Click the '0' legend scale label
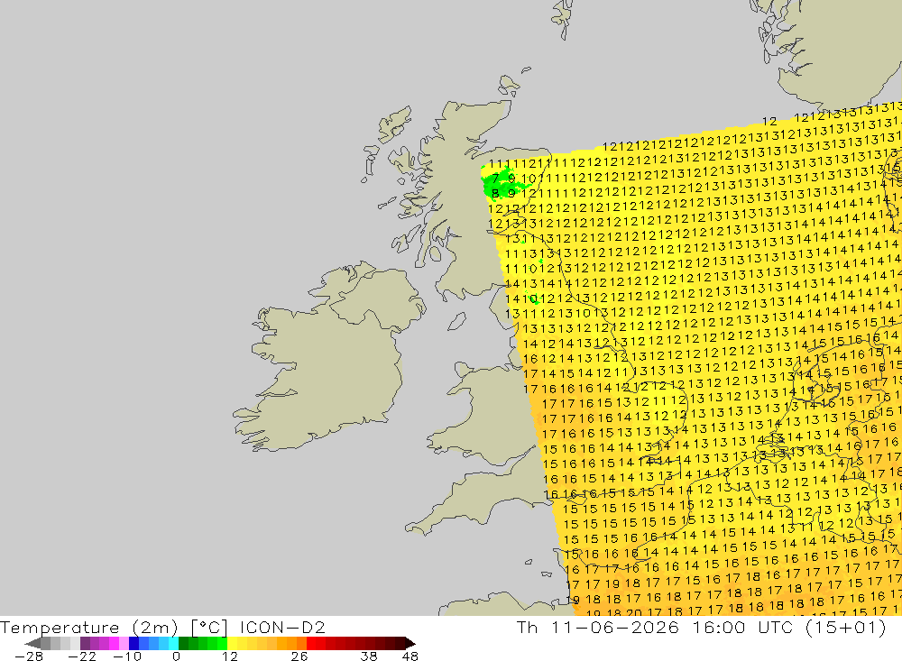Viewport: 902px width, 661px height. [x=176, y=656]
